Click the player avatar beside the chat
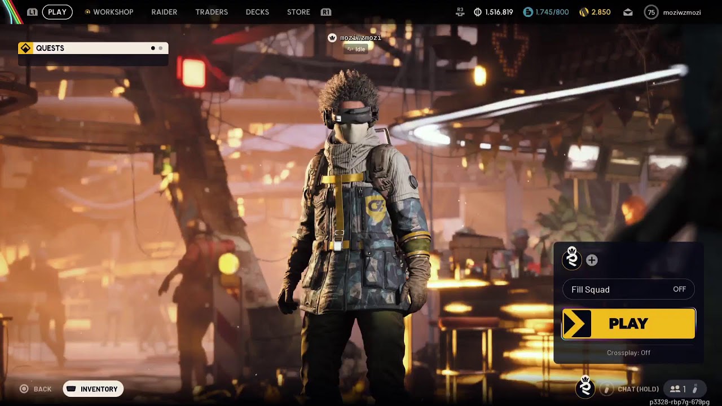722x406 pixels. pos(585,387)
